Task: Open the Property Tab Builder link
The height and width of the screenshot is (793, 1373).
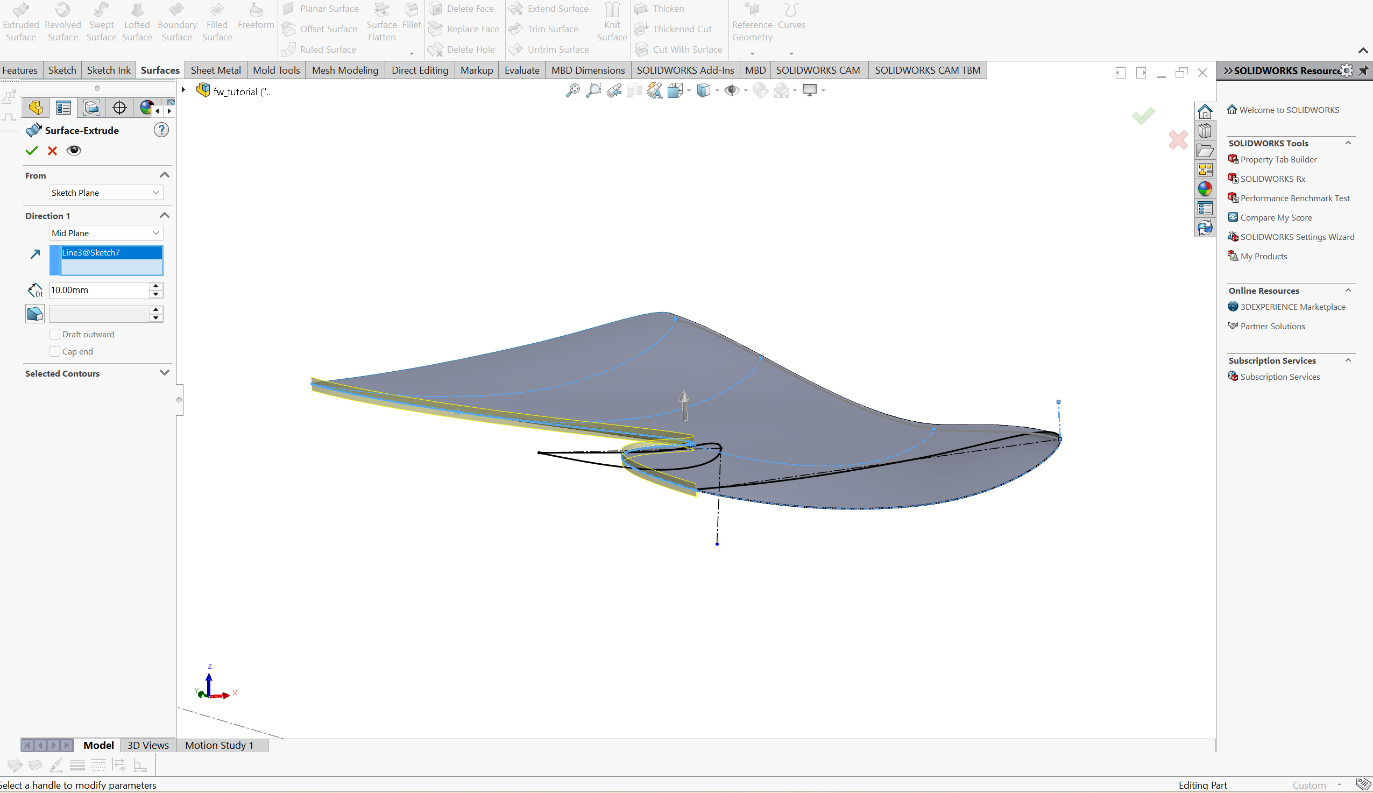Action: click(1278, 160)
